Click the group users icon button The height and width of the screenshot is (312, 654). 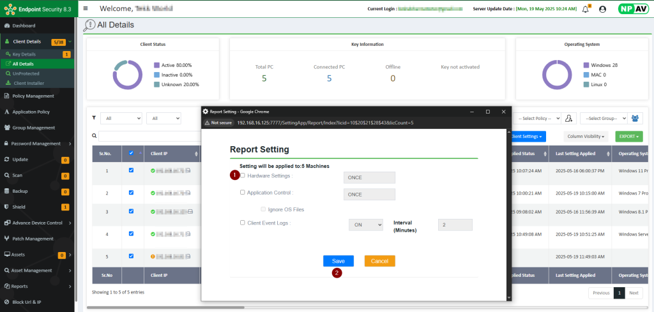[x=636, y=118]
